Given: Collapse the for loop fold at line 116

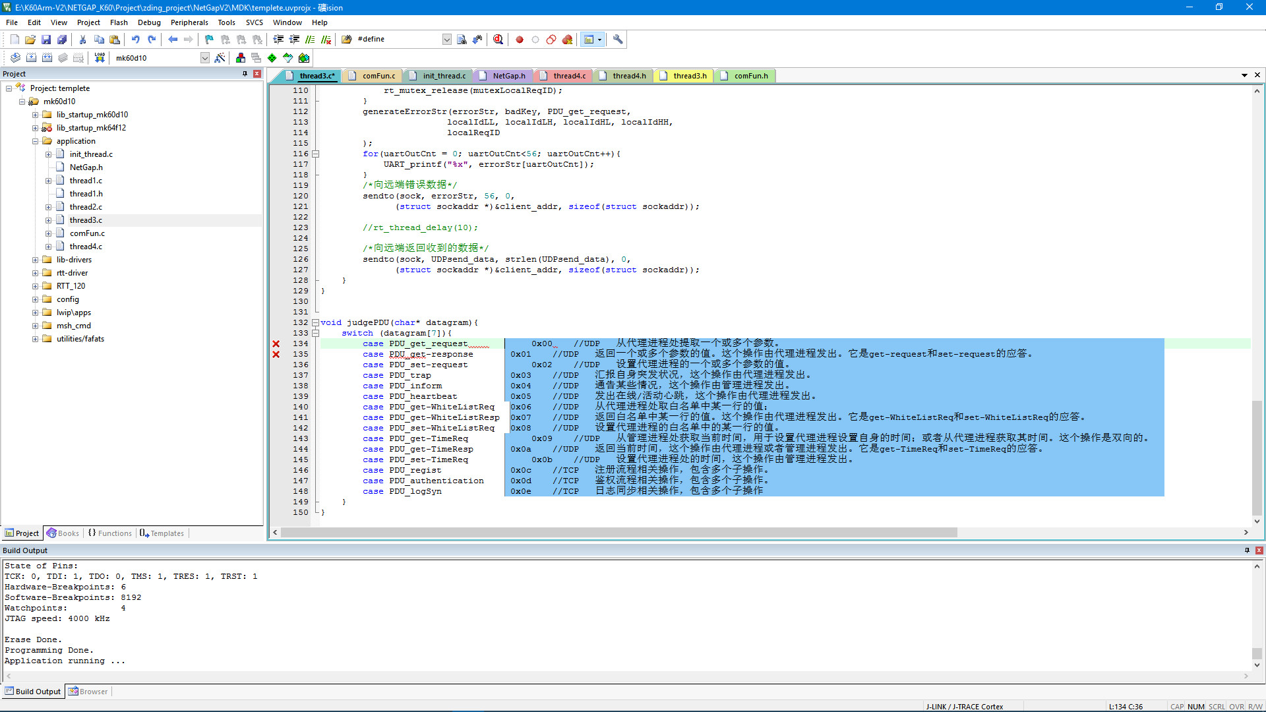Looking at the screenshot, I should 315,154.
